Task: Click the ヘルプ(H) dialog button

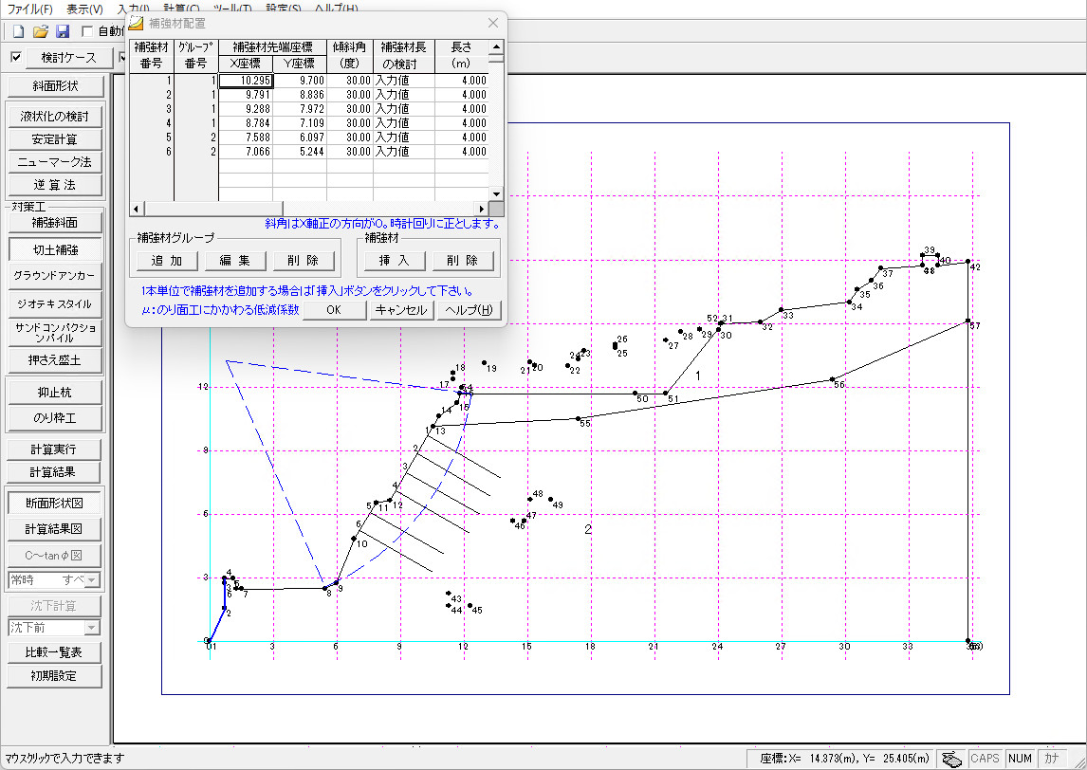Action: 469,310
